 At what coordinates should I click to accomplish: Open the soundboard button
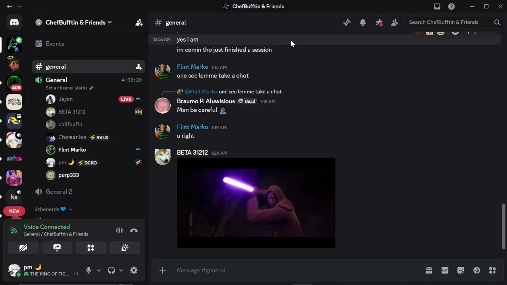click(125, 248)
